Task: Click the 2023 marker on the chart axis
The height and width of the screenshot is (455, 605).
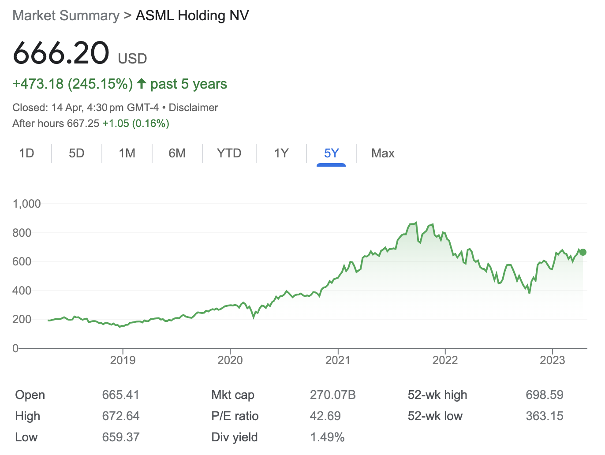Action: (x=552, y=360)
